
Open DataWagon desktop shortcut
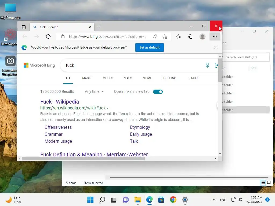(x=9, y=37)
